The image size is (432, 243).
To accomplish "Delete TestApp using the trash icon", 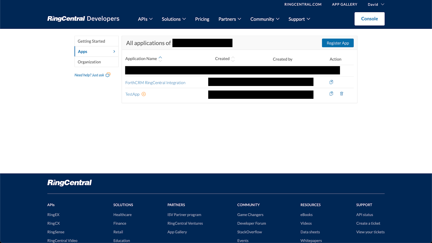I will point(341,93).
